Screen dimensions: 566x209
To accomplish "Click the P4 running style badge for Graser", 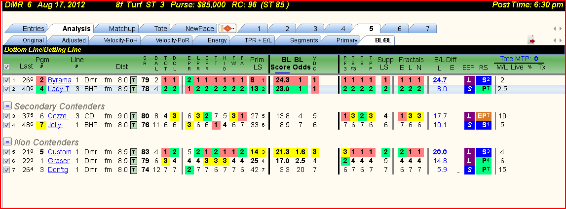I will point(483,161).
